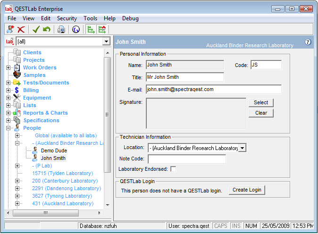Screen dimensions: 318x234
Task: Click the print preview toolbar icon
Action: click(x=61, y=29)
